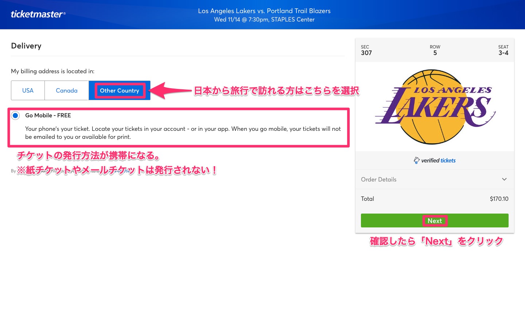Click the 'Your phone's your ticket' description
The height and width of the screenshot is (328, 525).
(183, 133)
